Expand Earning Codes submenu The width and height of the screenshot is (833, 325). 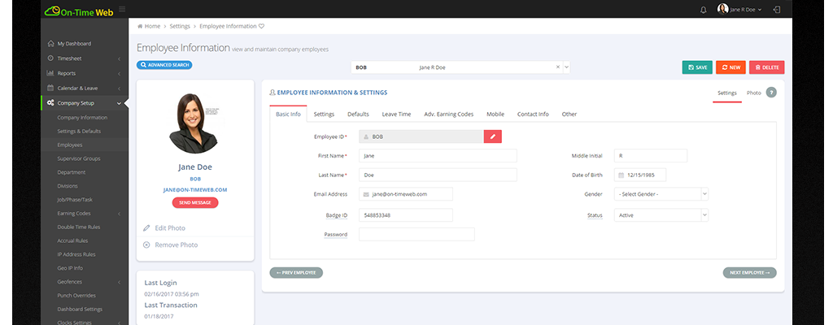tap(85, 214)
